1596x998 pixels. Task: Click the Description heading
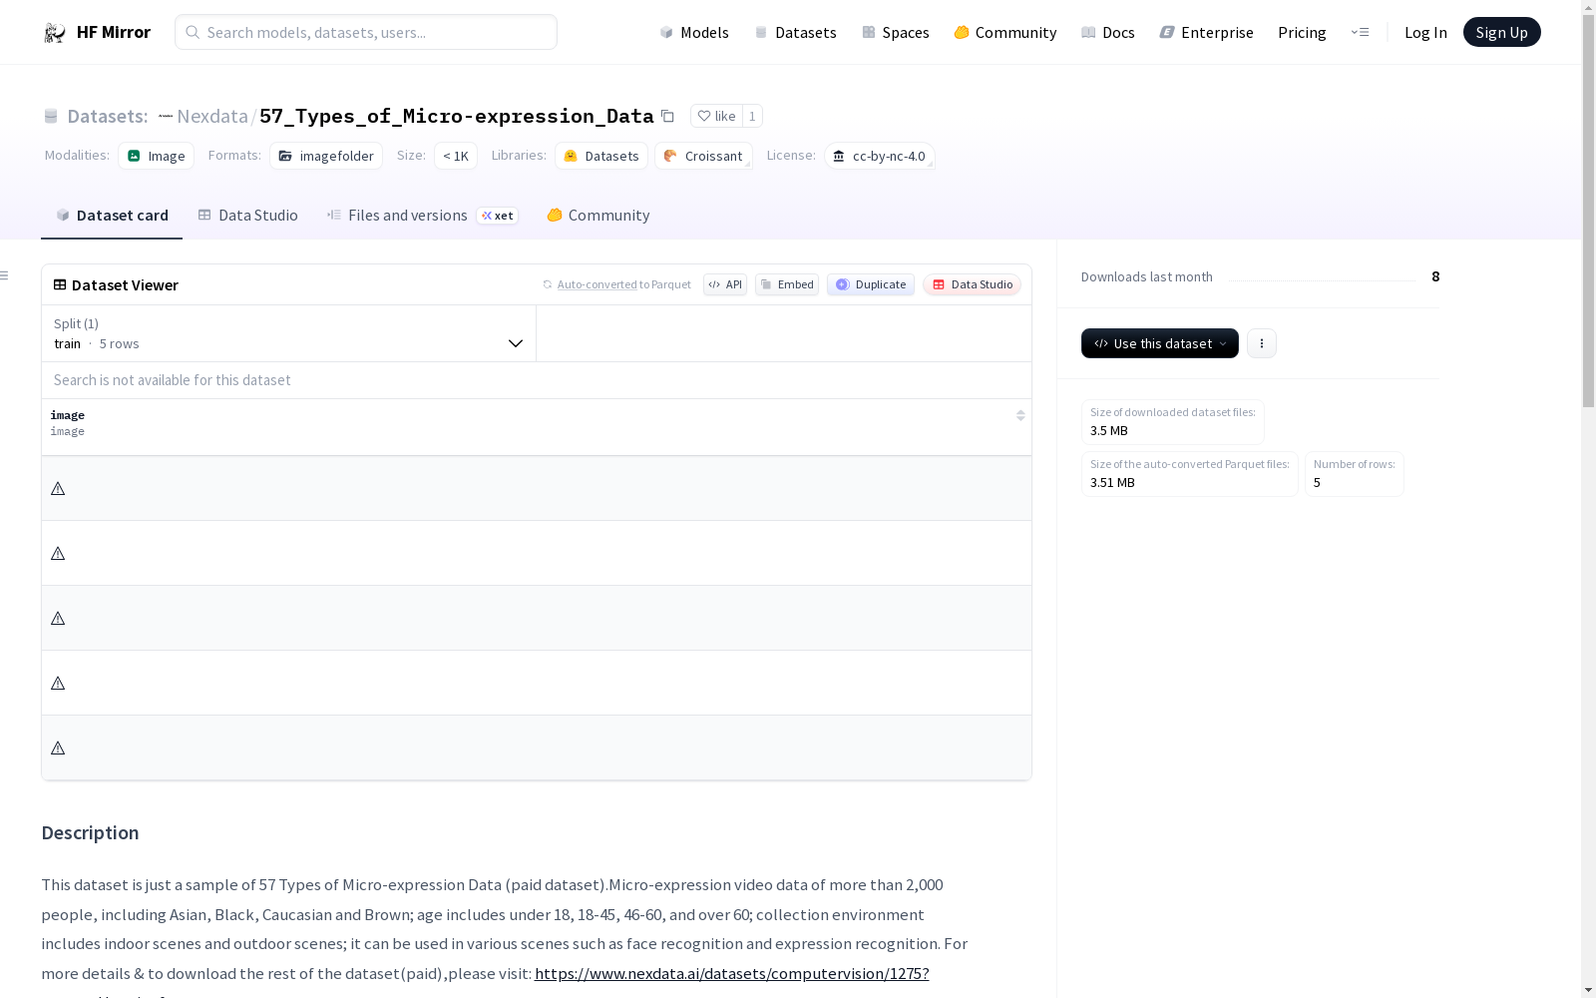tap(90, 833)
